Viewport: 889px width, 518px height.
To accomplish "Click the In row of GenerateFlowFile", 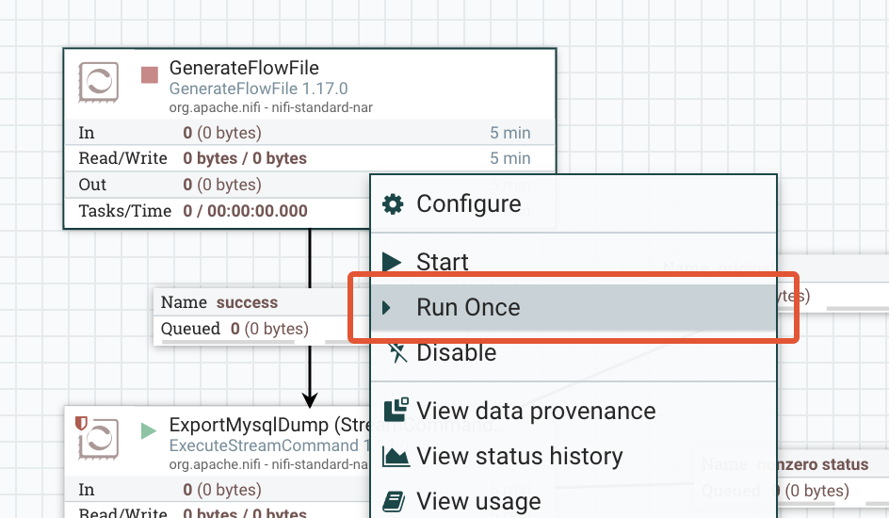I will pyautogui.click(x=310, y=133).
